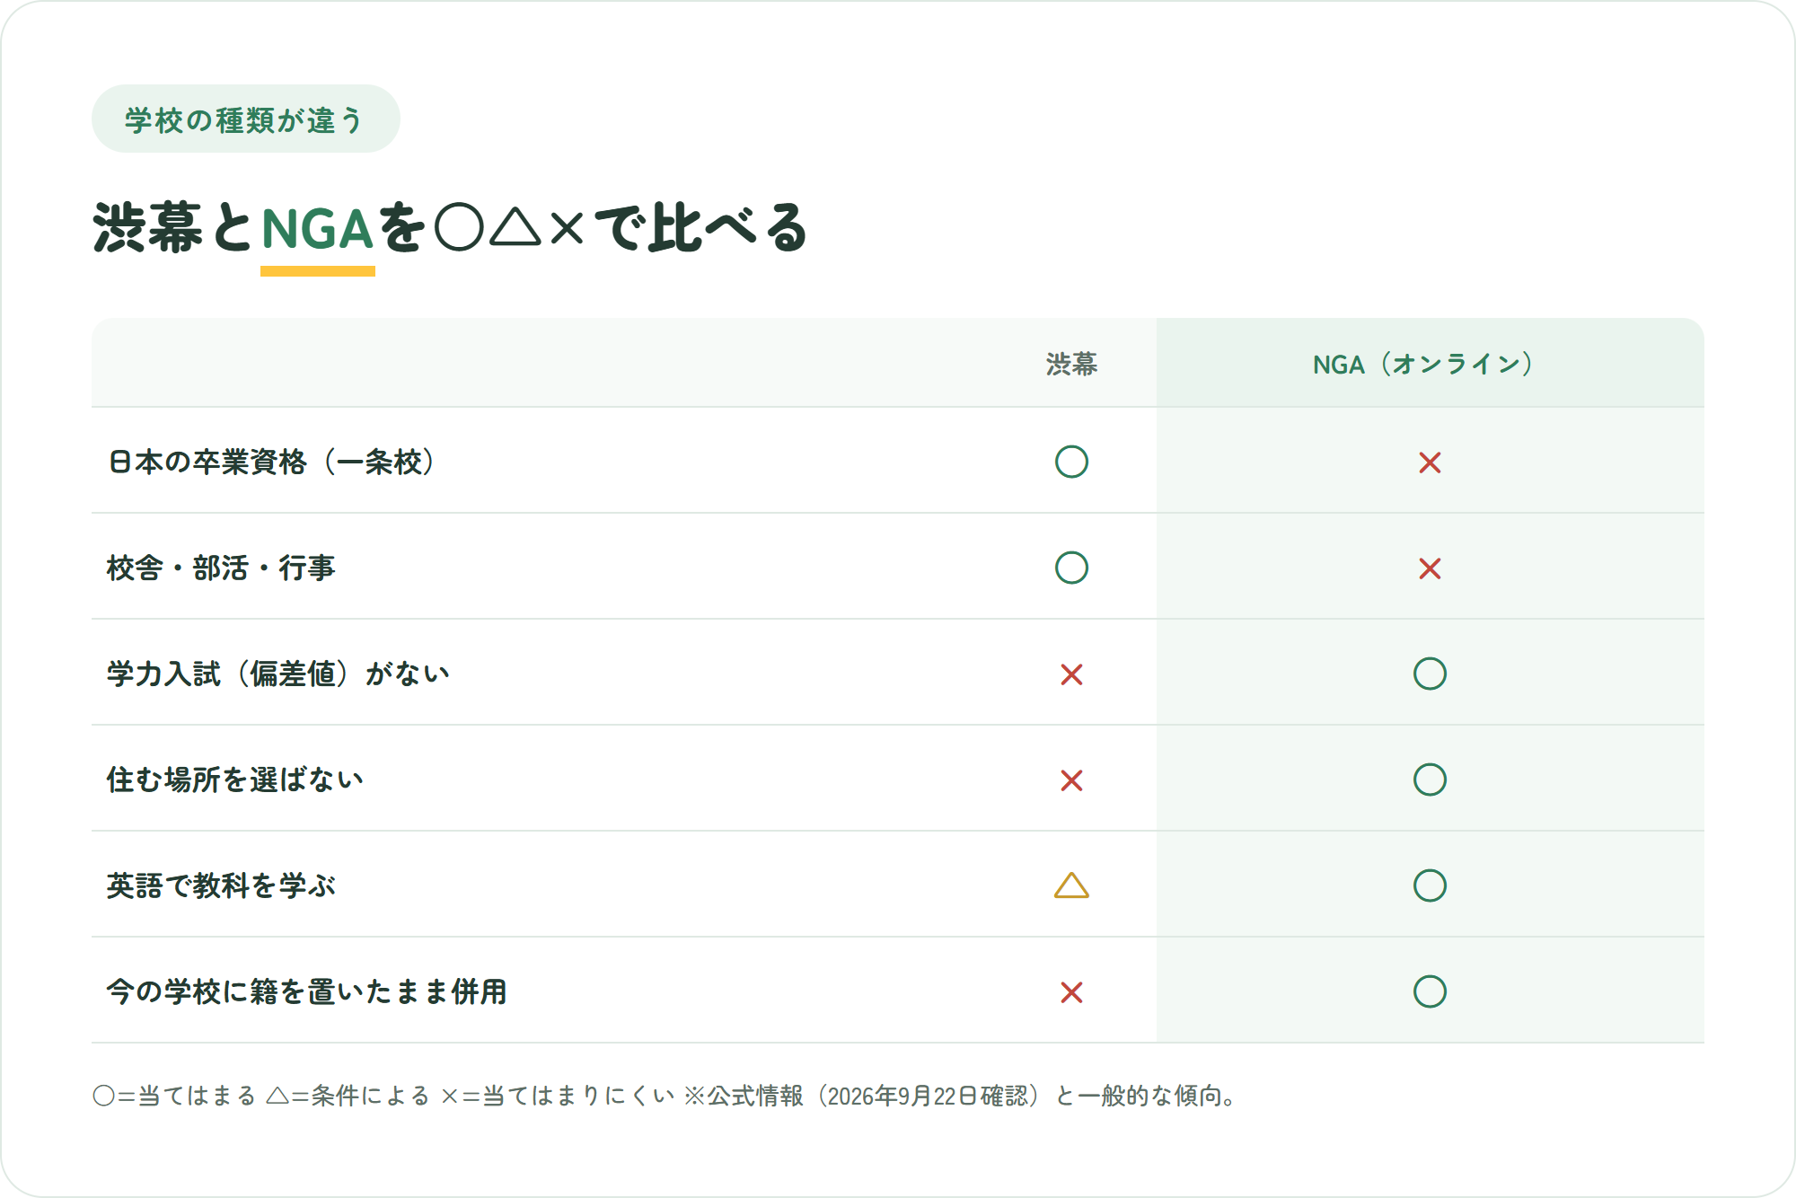Image resolution: width=1796 pixels, height=1198 pixels.
Task: Click the NGA circle for 籍を置いたまま併用
Action: tap(1430, 991)
